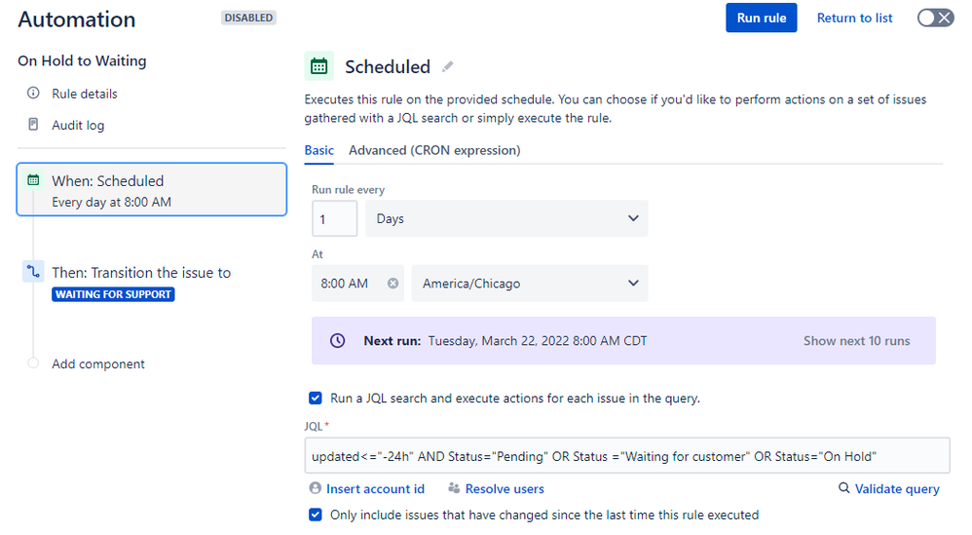Viewport: 972px width, 535px height.
Task: Click the Run rule every number field
Action: 335,218
